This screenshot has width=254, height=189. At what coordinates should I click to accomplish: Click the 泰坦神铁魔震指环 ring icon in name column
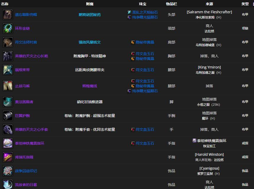[x=8, y=143]
